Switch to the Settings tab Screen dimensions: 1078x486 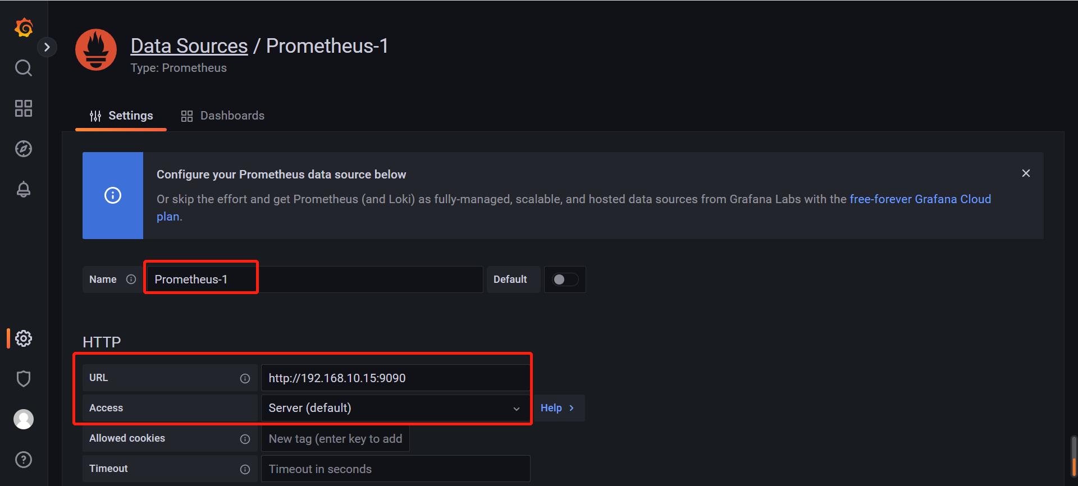[121, 116]
